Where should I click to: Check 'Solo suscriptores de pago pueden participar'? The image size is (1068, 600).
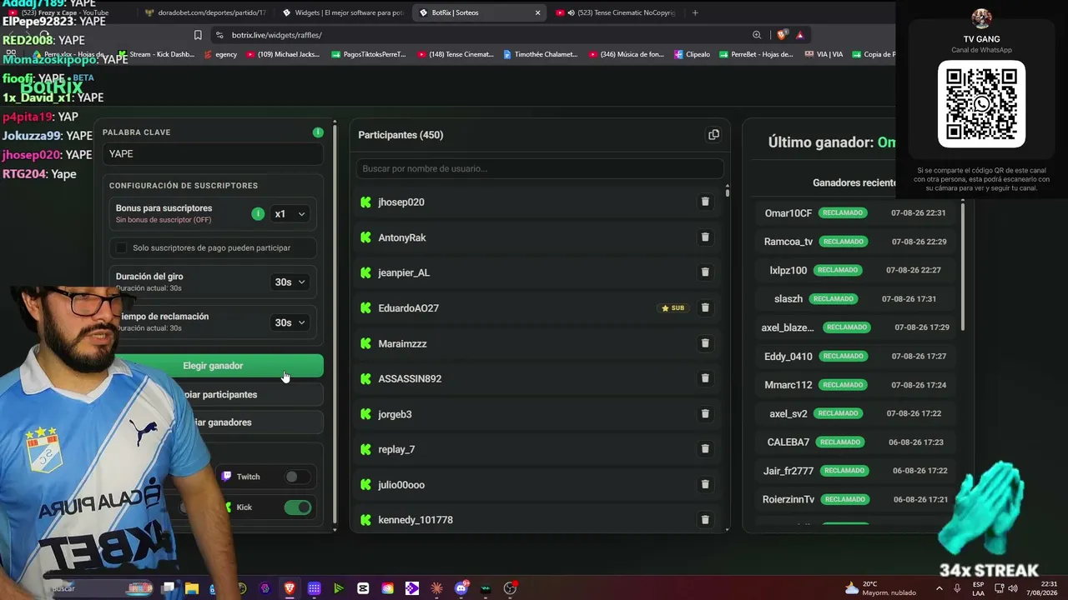pos(122,247)
